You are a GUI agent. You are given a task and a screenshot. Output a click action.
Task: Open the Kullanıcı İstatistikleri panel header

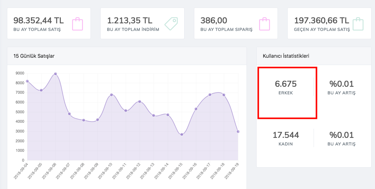(285, 56)
